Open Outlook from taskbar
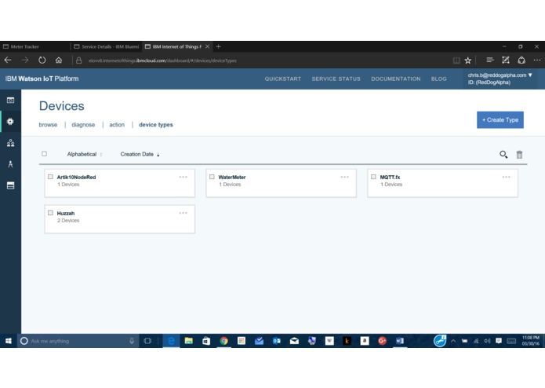The width and height of the screenshot is (545, 388). (x=277, y=341)
